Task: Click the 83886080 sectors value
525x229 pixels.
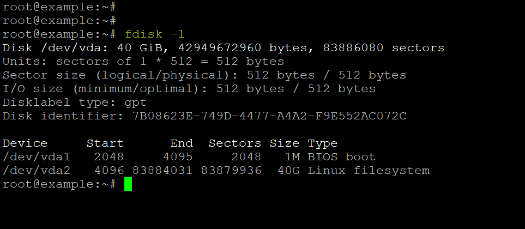Action: pos(384,48)
